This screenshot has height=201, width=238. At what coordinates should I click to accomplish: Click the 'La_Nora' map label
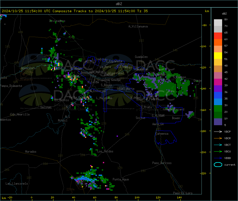pyautogui.click(x=105, y=67)
